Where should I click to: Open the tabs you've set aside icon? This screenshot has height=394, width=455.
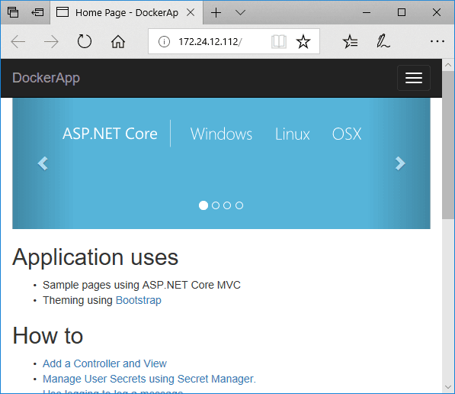[13, 12]
